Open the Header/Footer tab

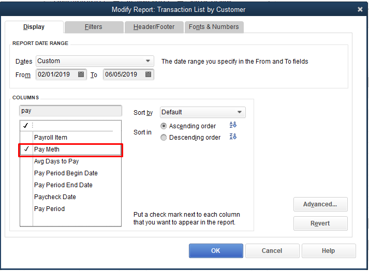[154, 27]
